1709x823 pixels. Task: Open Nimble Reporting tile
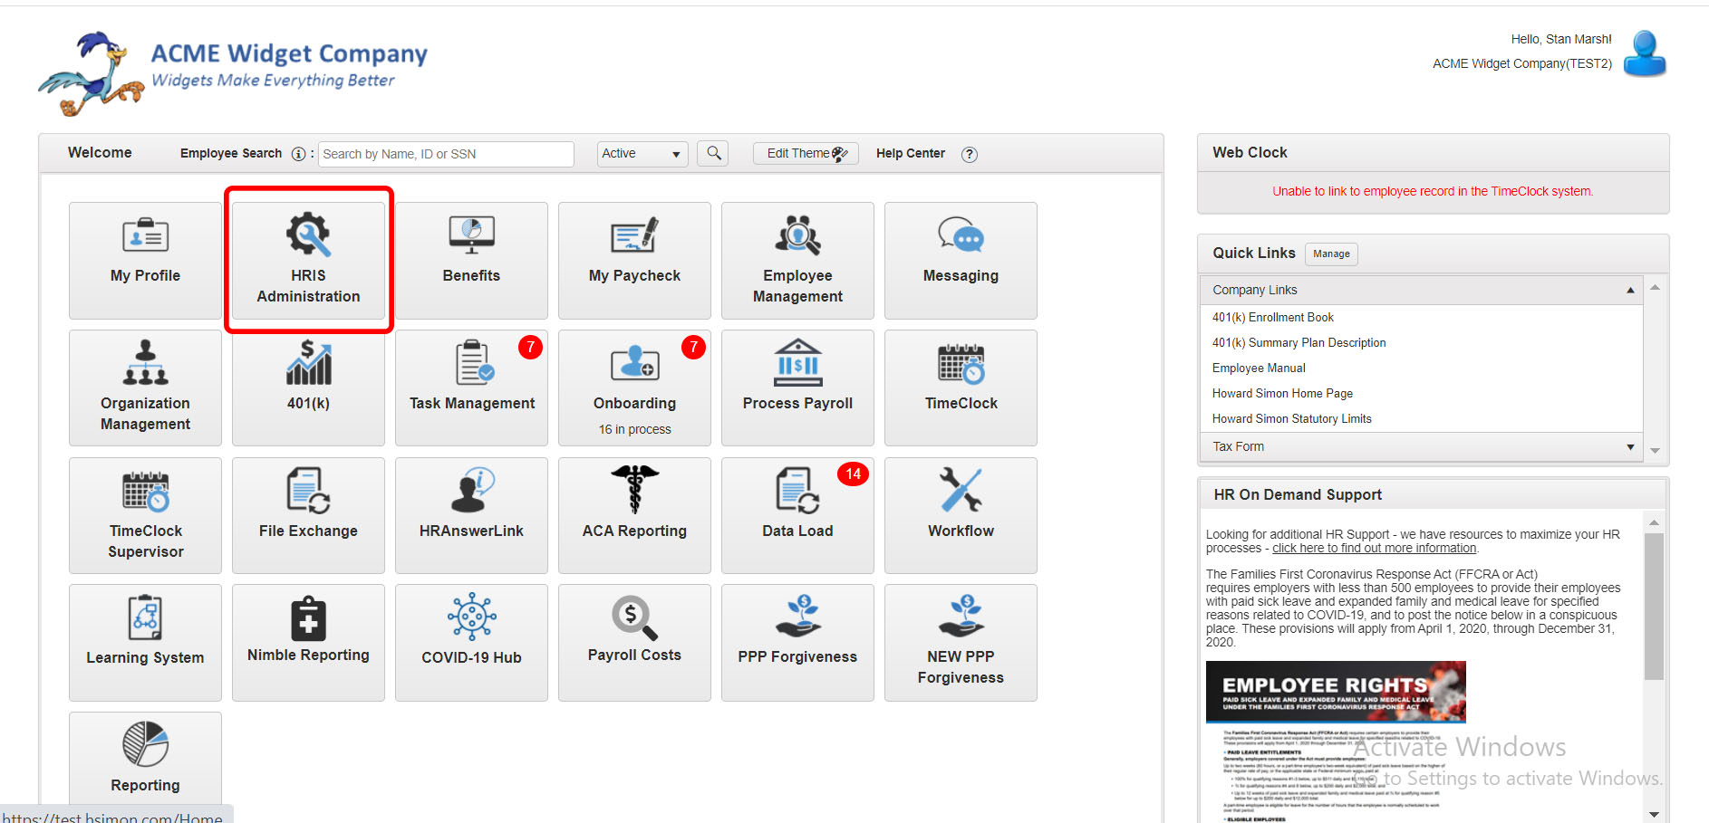coord(308,643)
